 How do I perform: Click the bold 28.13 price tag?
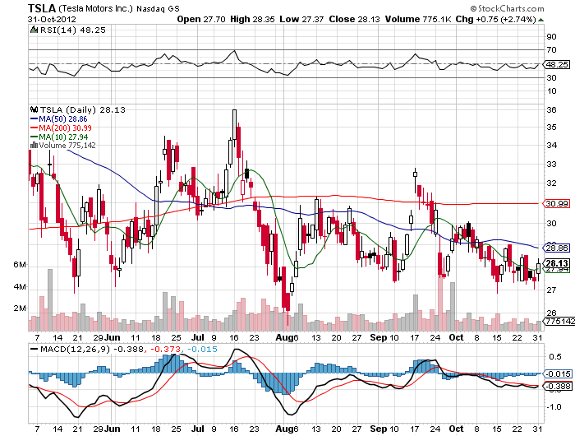click(x=557, y=263)
